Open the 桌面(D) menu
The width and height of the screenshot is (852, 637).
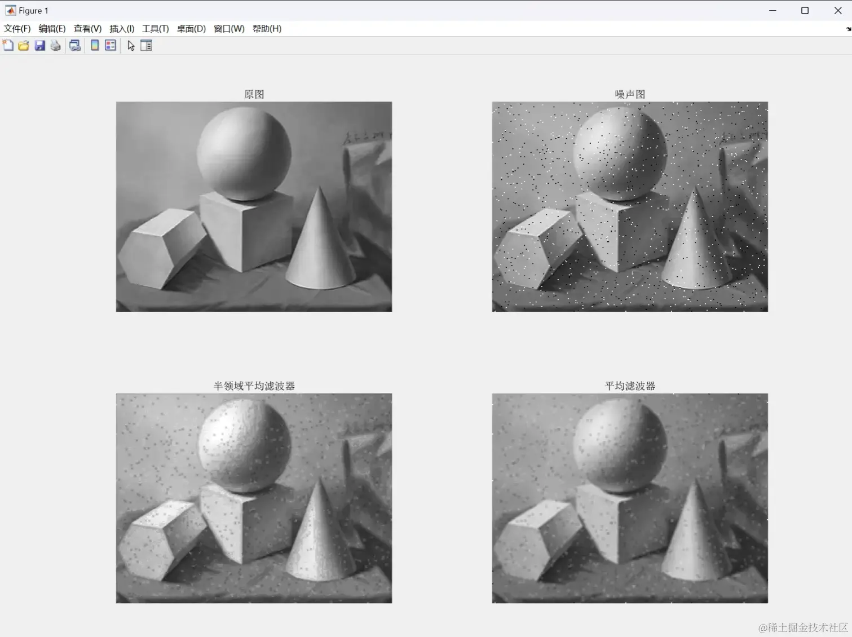point(191,29)
